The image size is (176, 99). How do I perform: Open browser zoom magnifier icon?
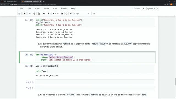165,4
